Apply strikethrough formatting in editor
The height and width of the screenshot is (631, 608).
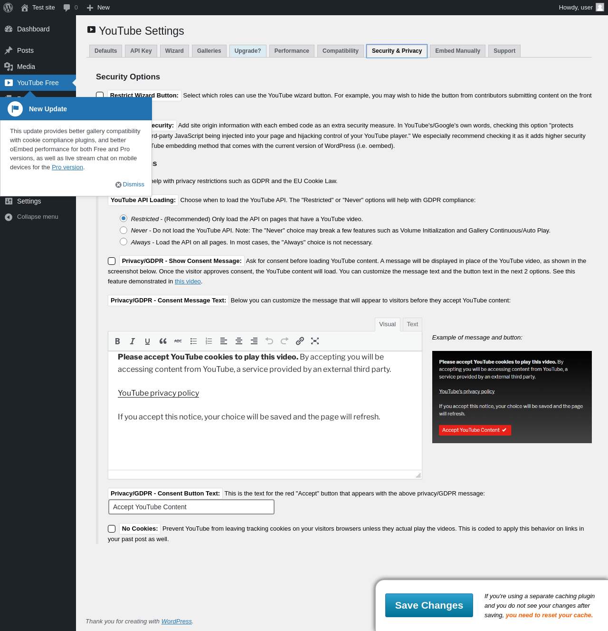[178, 341]
